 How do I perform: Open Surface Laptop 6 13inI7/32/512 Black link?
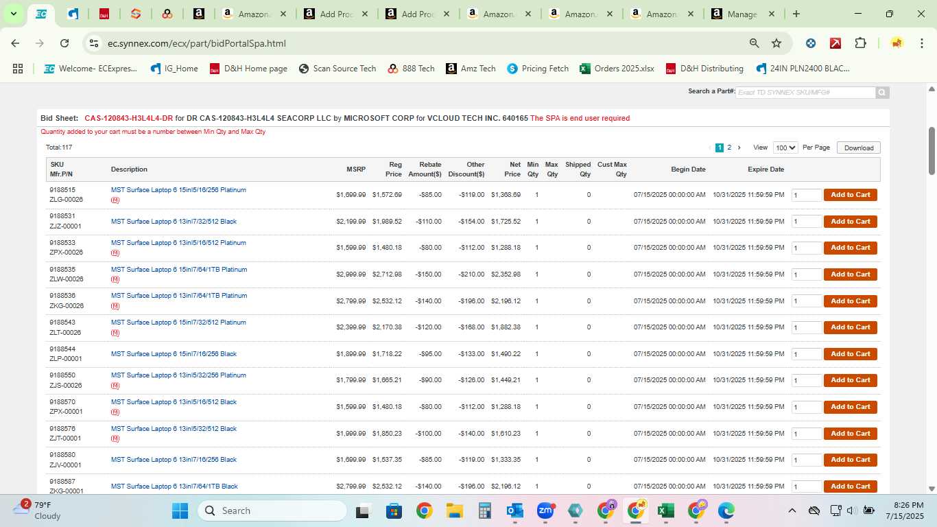[174, 222]
